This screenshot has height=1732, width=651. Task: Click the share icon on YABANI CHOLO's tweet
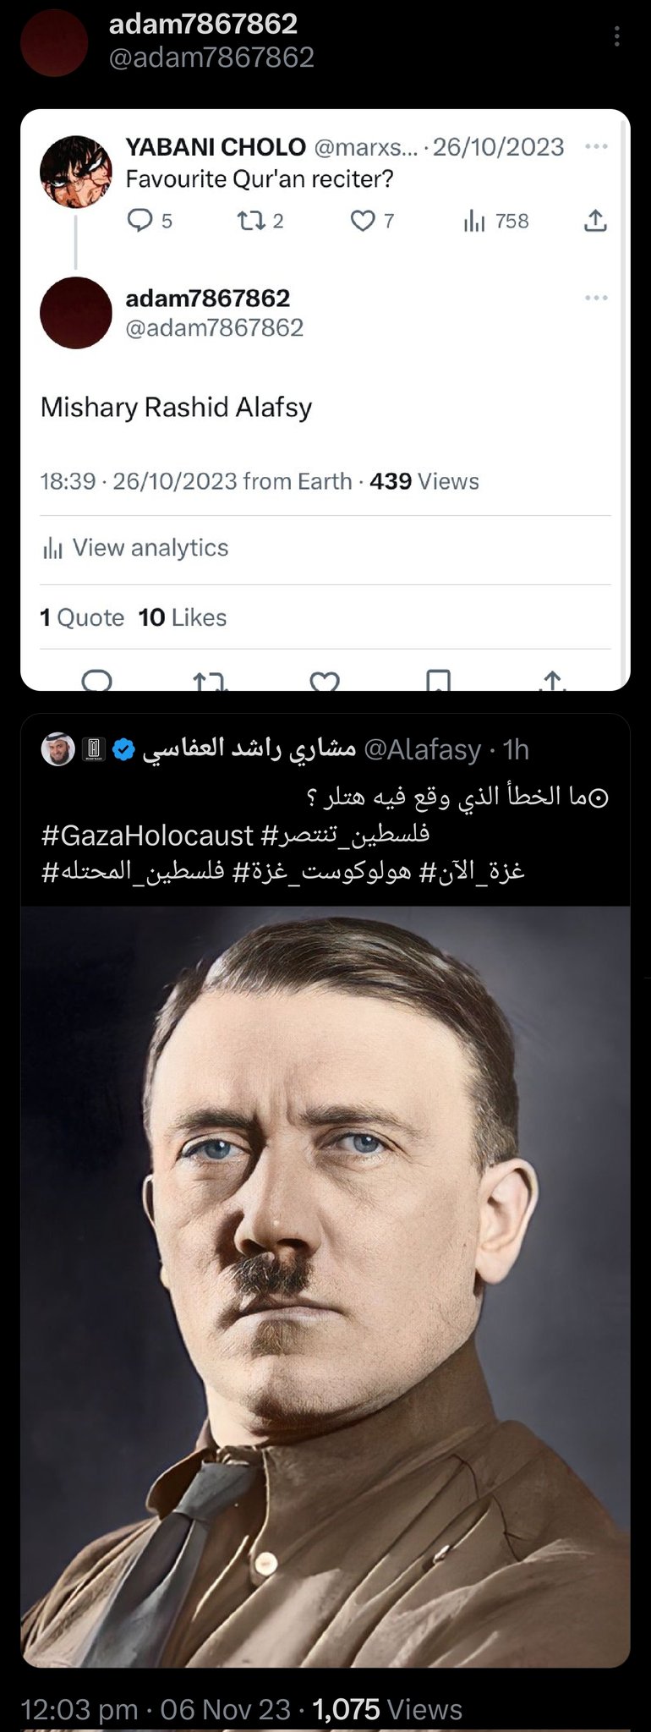595,221
